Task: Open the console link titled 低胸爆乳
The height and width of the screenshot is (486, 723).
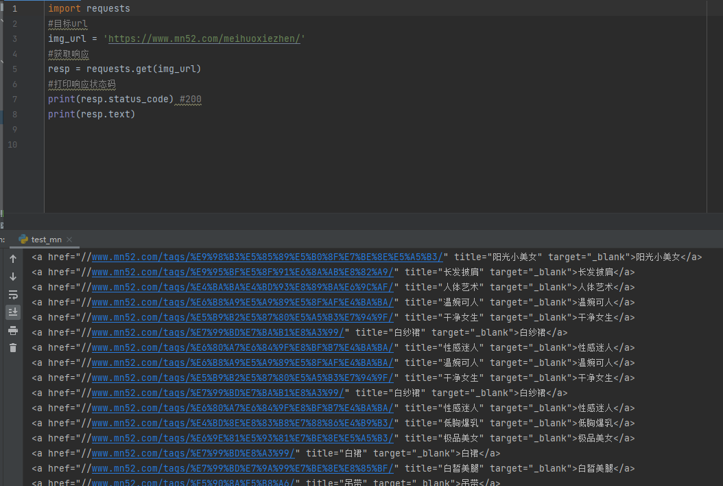Action: (243, 424)
